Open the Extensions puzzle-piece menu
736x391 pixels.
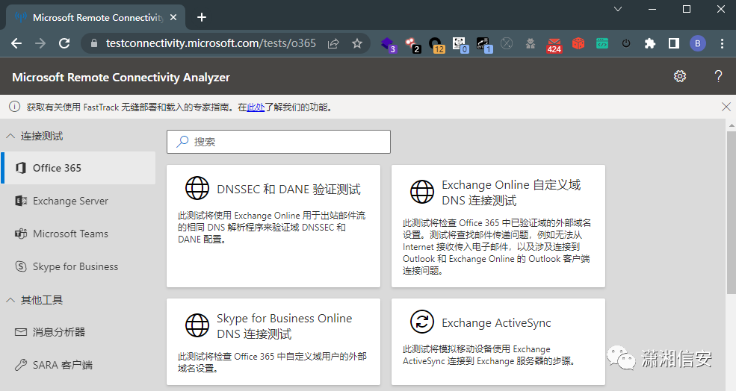tap(650, 43)
